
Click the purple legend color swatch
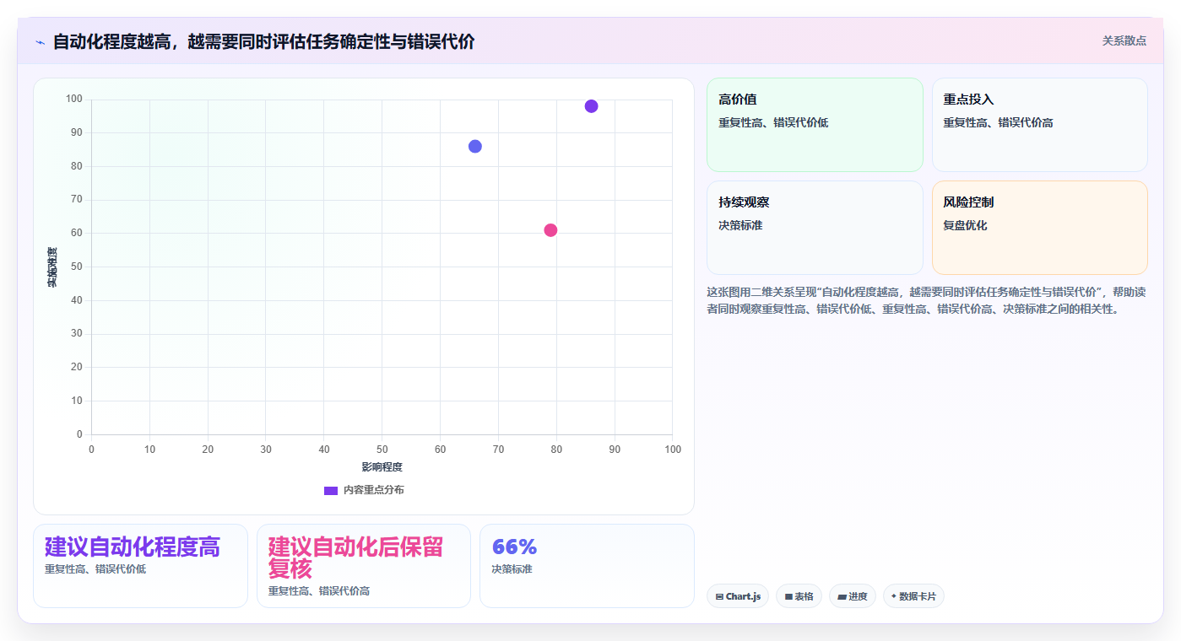pos(331,490)
